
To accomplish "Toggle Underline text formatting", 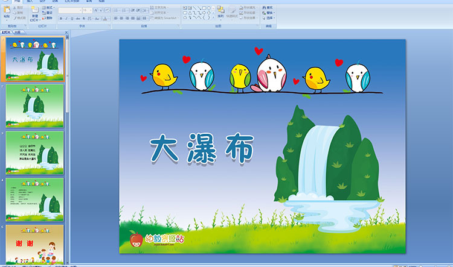I will [x=71, y=19].
